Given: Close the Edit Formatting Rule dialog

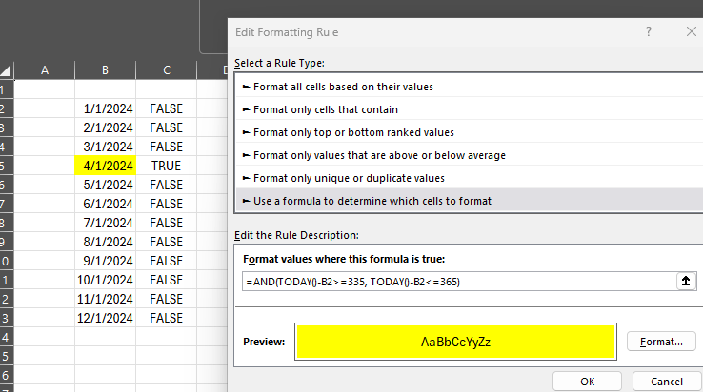Looking at the screenshot, I should pyautogui.click(x=691, y=31).
